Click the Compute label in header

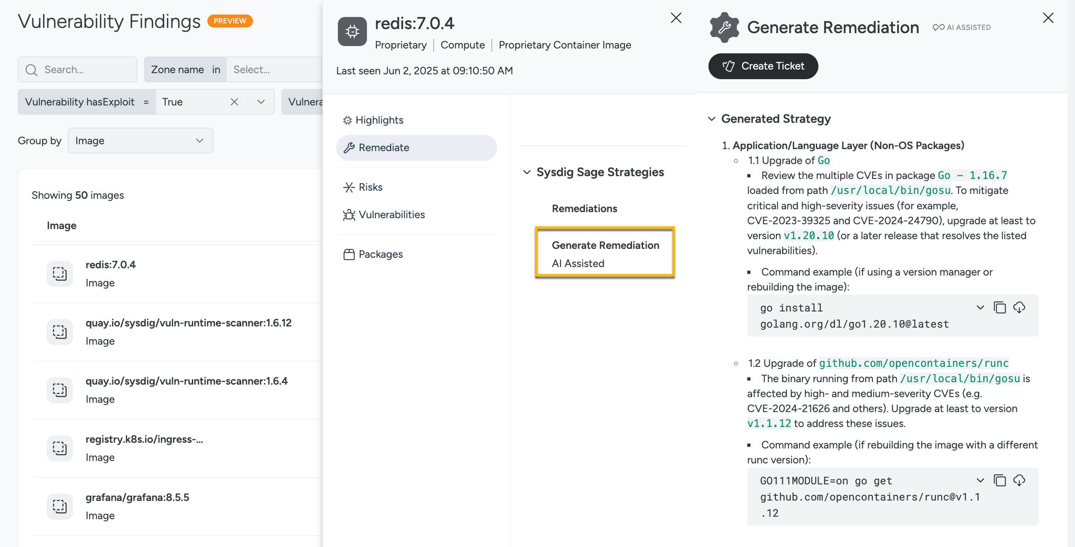[x=462, y=45]
